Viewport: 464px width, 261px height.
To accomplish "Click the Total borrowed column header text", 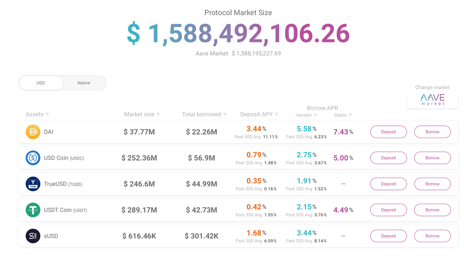I will pyautogui.click(x=202, y=114).
